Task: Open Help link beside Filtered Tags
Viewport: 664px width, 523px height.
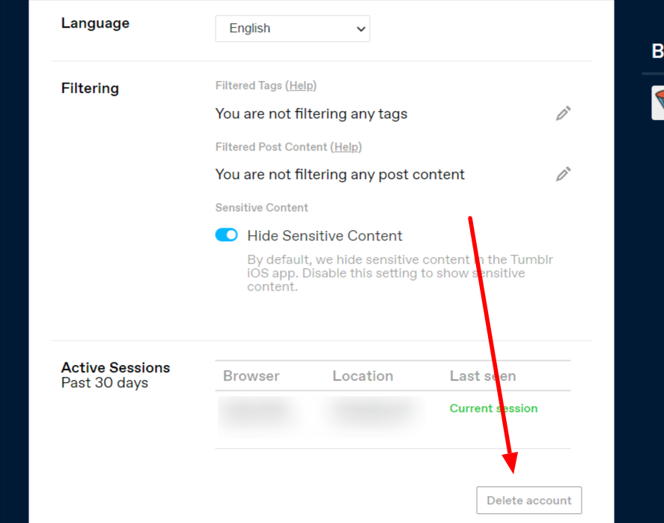Action: [x=302, y=85]
